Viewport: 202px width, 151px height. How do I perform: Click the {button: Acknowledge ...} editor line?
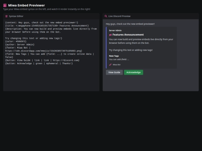pyautogui.click(x=39, y=63)
